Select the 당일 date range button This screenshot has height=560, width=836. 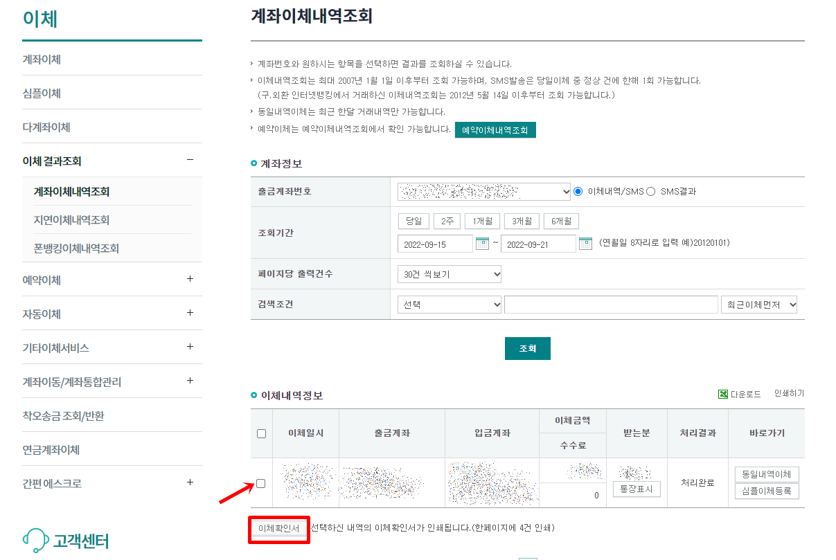(413, 222)
